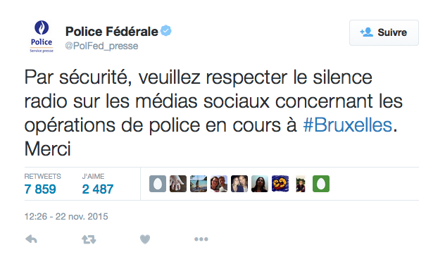Click the grey egg avatar
This screenshot has height=264, width=445.
point(158,184)
